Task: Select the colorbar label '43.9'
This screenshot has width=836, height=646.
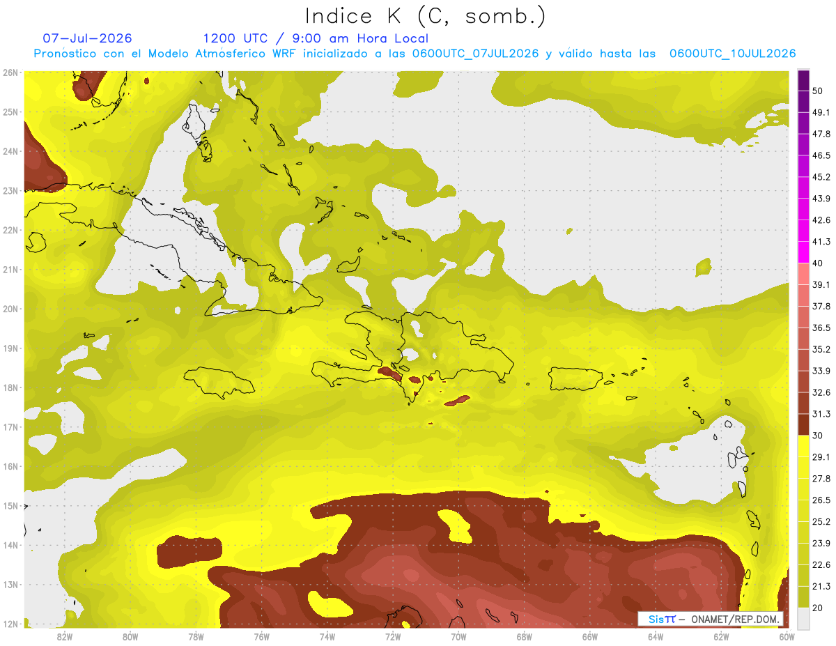Action: click(x=821, y=199)
